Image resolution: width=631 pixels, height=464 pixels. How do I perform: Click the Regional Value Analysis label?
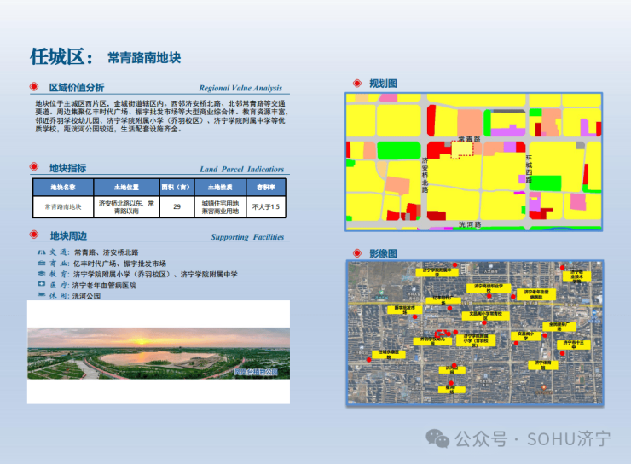click(x=240, y=88)
